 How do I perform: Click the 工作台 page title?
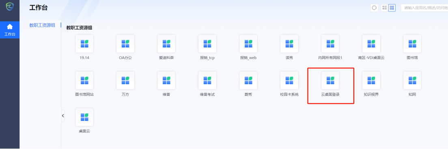click(38, 8)
